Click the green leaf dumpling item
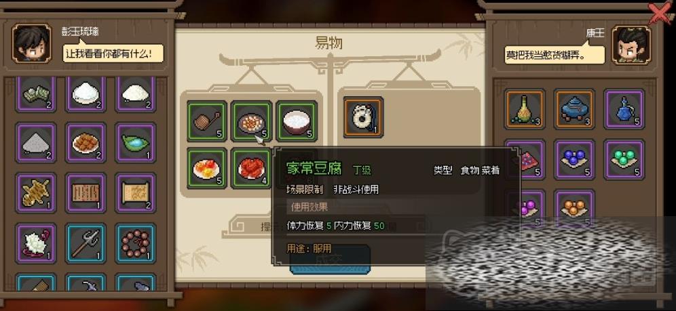This screenshot has height=311, width=676. (135, 142)
